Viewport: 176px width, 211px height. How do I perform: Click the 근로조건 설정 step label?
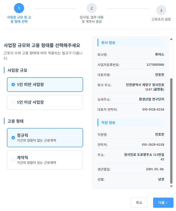pos(162,18)
